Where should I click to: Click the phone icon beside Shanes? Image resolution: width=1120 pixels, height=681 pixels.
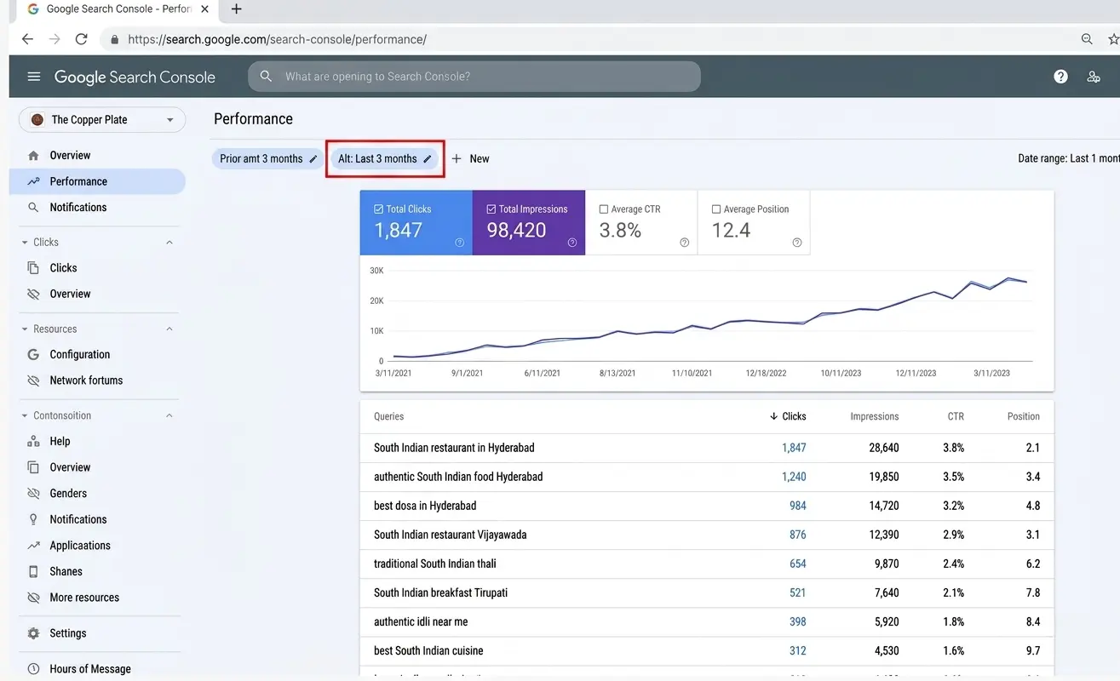point(33,572)
